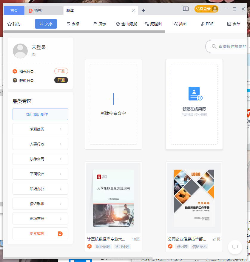Expand the 求职简历 category
Image resolution: width=250 pixels, height=262 pixels.
click(x=40, y=129)
